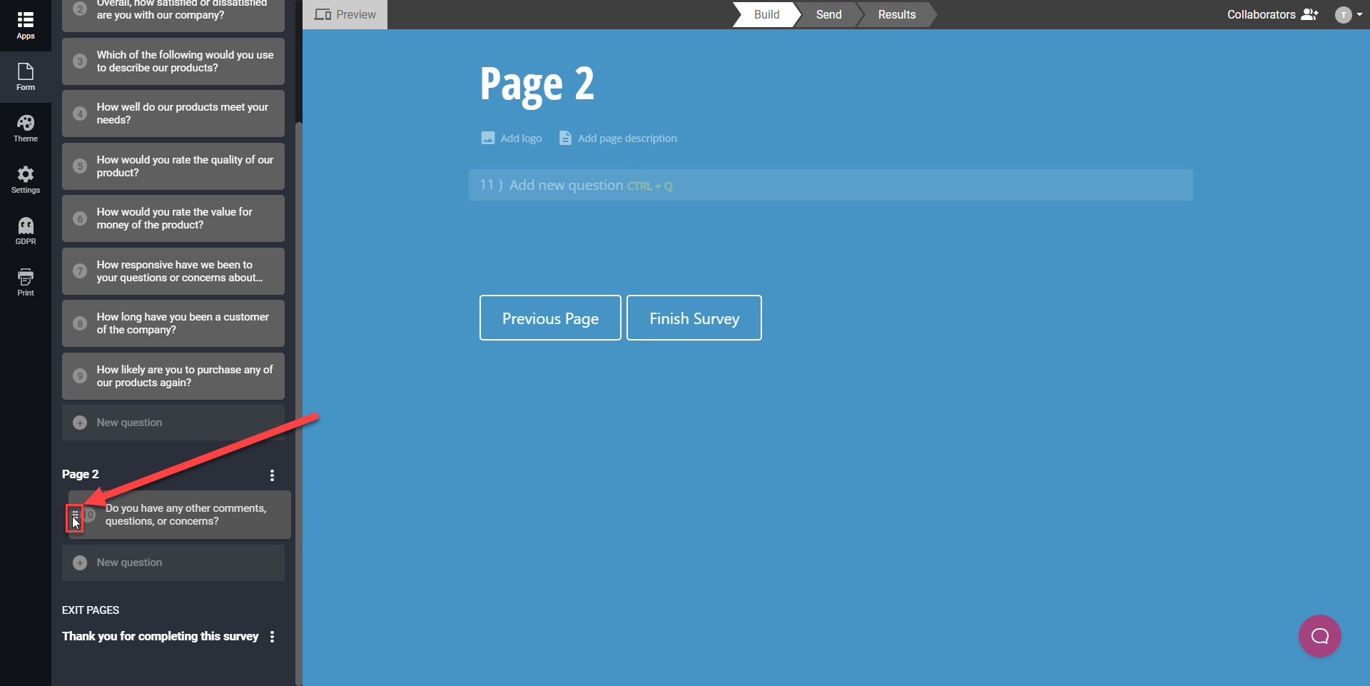Viewport: 1370px width, 686px height.
Task: Open the user account avatar menu
Action: click(x=1348, y=15)
